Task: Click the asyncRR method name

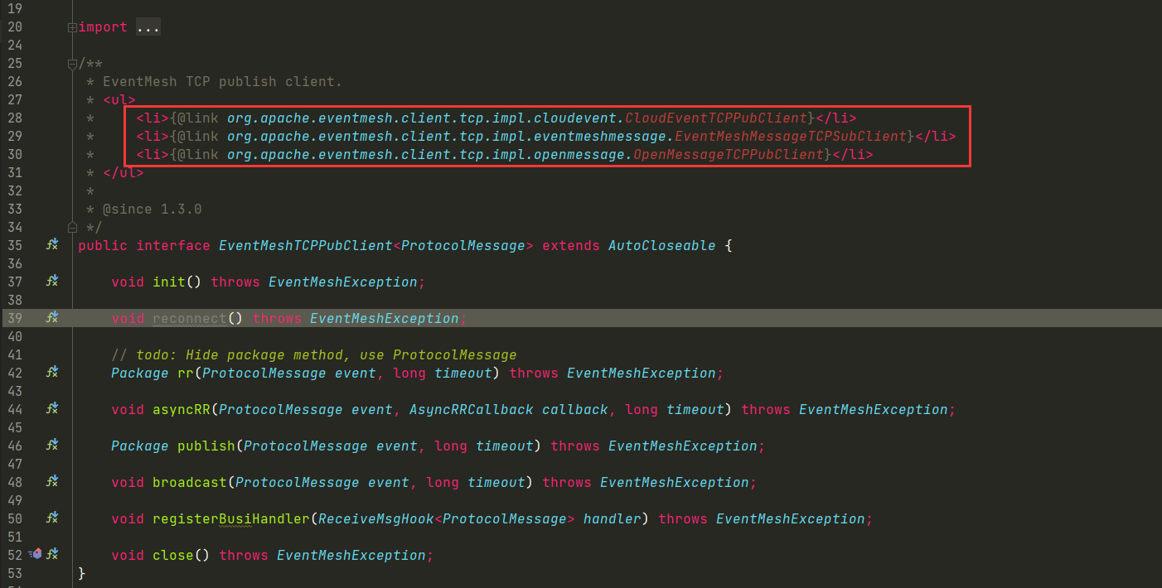Action: 182,409
